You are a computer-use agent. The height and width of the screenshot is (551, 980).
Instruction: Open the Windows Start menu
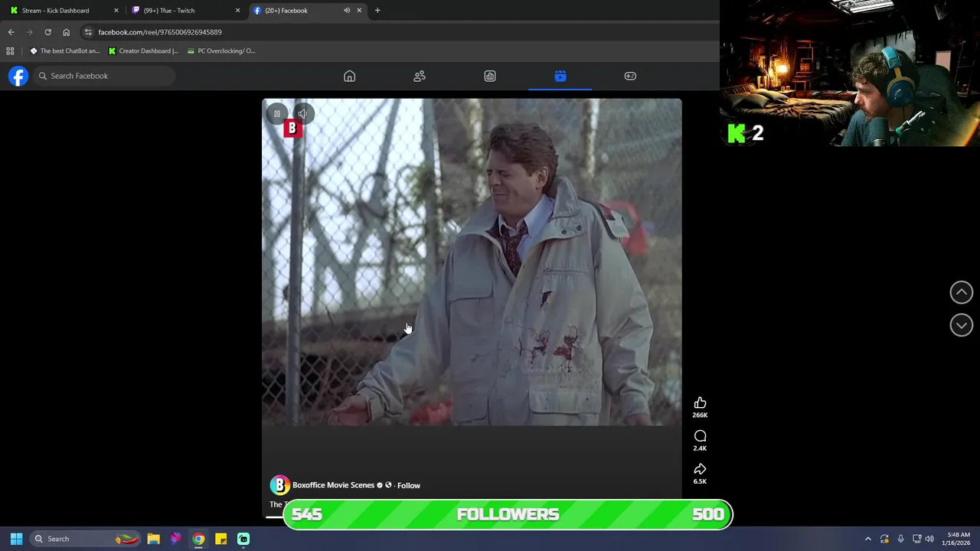coord(16,539)
